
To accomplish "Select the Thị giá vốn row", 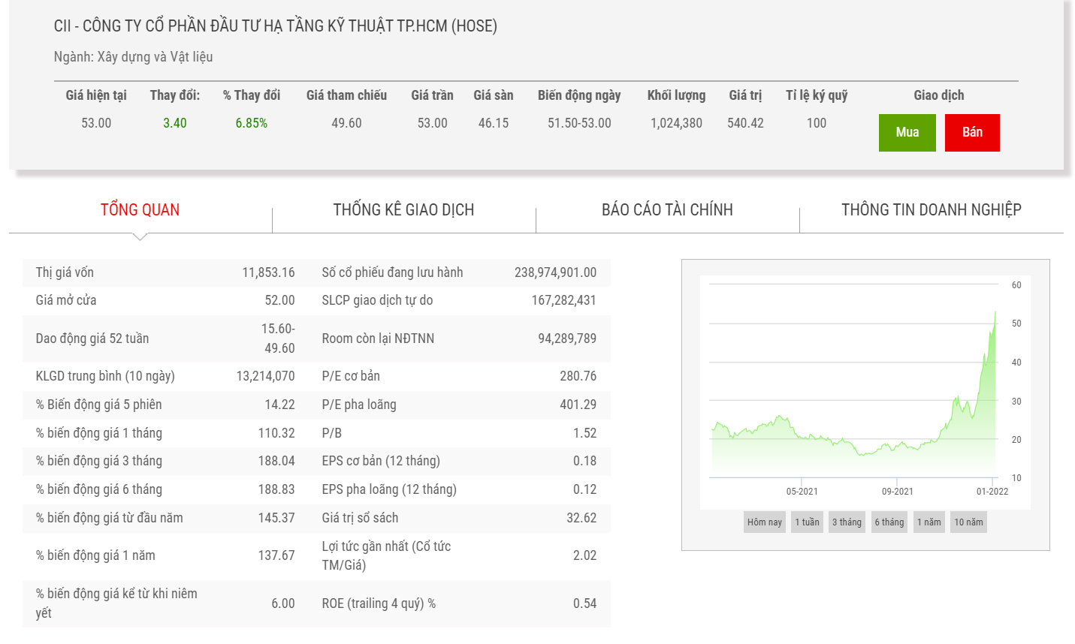I will coord(165,272).
